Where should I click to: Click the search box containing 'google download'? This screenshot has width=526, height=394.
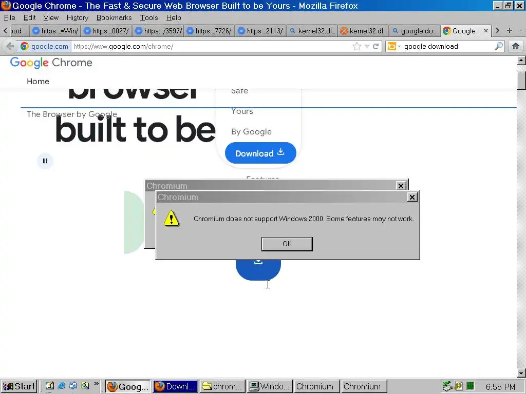448,46
